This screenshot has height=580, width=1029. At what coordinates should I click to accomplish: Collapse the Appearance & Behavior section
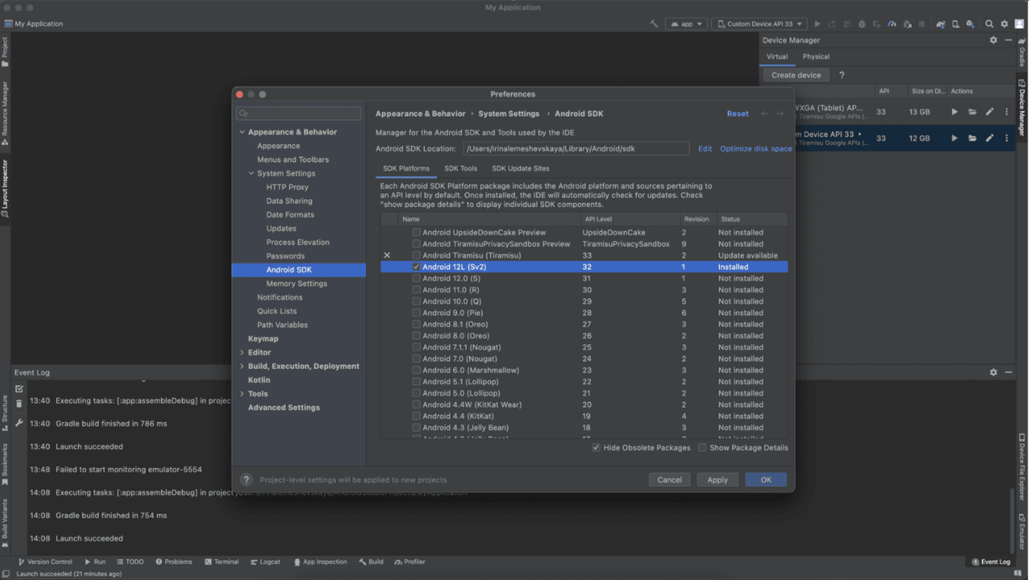[242, 132]
